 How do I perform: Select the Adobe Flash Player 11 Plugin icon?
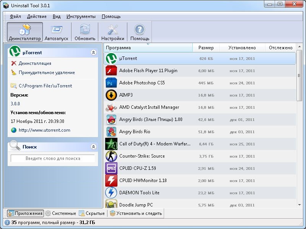point(111,71)
